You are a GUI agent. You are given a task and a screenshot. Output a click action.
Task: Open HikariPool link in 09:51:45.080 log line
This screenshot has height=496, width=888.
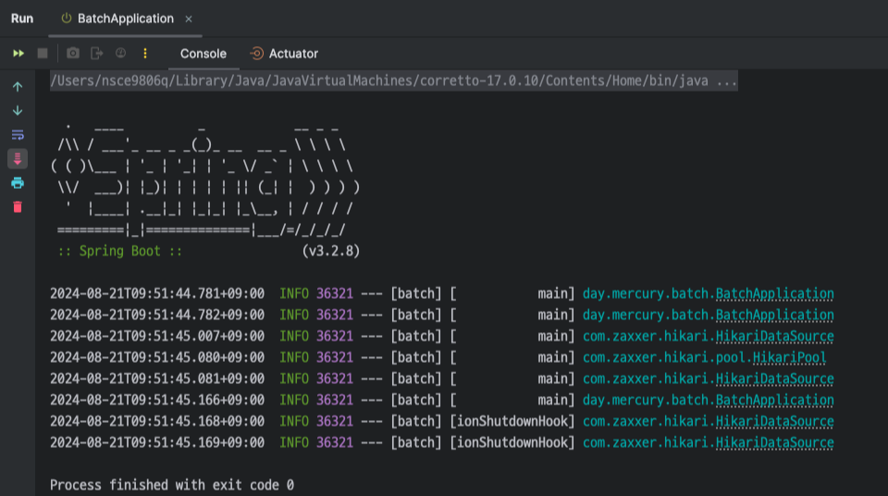click(789, 358)
